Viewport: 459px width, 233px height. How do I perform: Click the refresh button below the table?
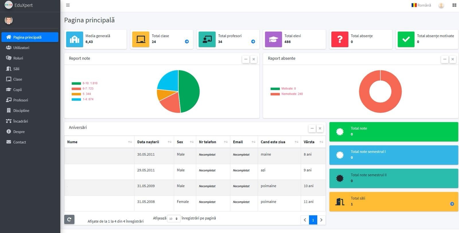click(69, 220)
